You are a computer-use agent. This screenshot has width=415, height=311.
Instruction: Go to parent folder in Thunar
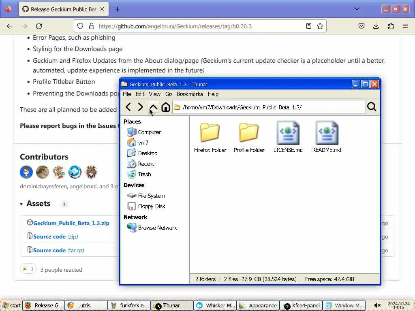pos(153,107)
